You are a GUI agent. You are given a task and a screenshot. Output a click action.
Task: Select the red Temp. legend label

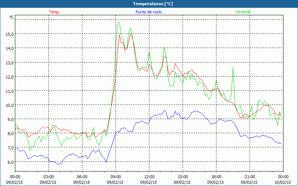pyautogui.click(x=54, y=12)
